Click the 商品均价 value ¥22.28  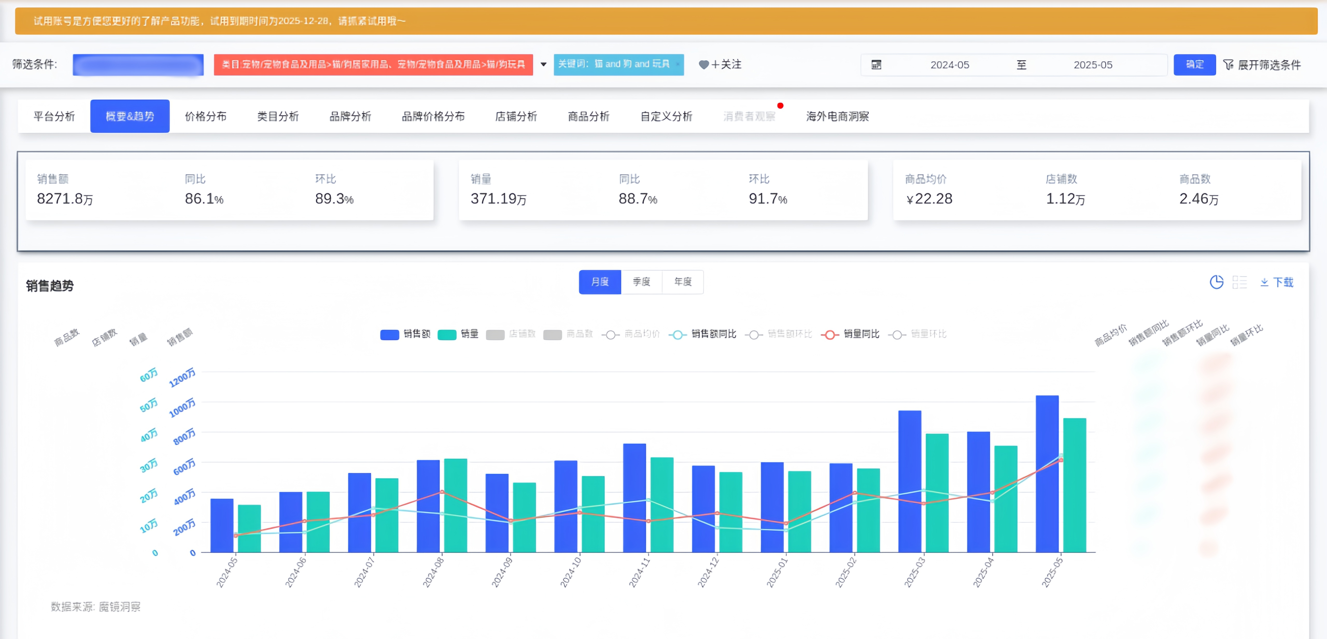[929, 199]
